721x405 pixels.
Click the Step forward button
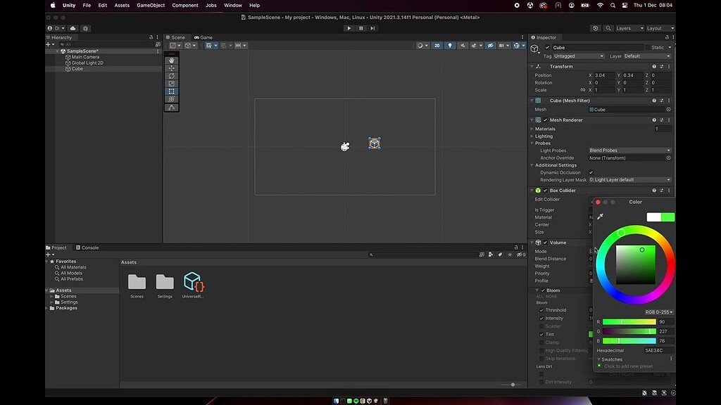click(x=372, y=28)
